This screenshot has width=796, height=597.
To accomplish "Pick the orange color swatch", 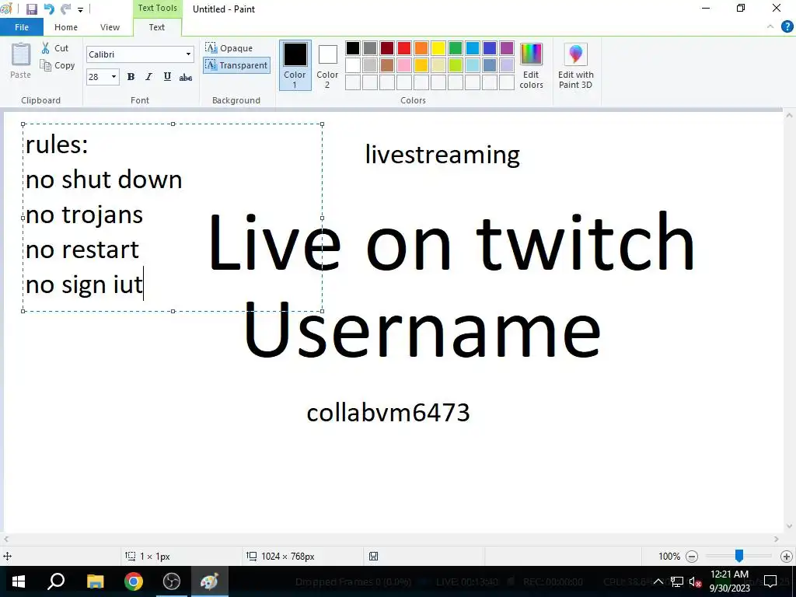I will point(421,48).
